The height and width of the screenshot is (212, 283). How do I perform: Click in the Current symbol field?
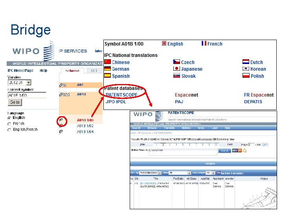[x=27, y=95]
